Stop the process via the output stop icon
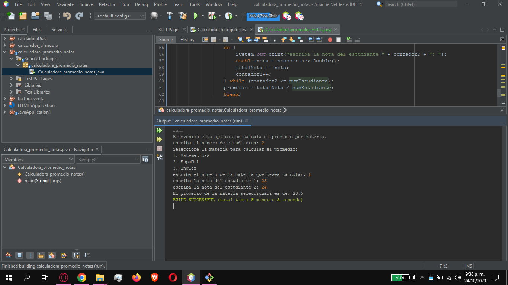This screenshot has height=285, width=508. point(159,148)
